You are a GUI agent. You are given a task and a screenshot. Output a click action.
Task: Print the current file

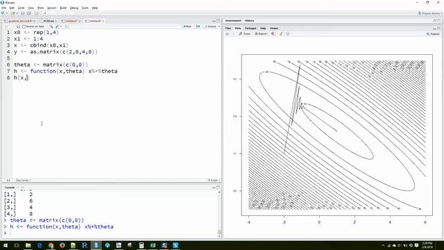(37, 13)
